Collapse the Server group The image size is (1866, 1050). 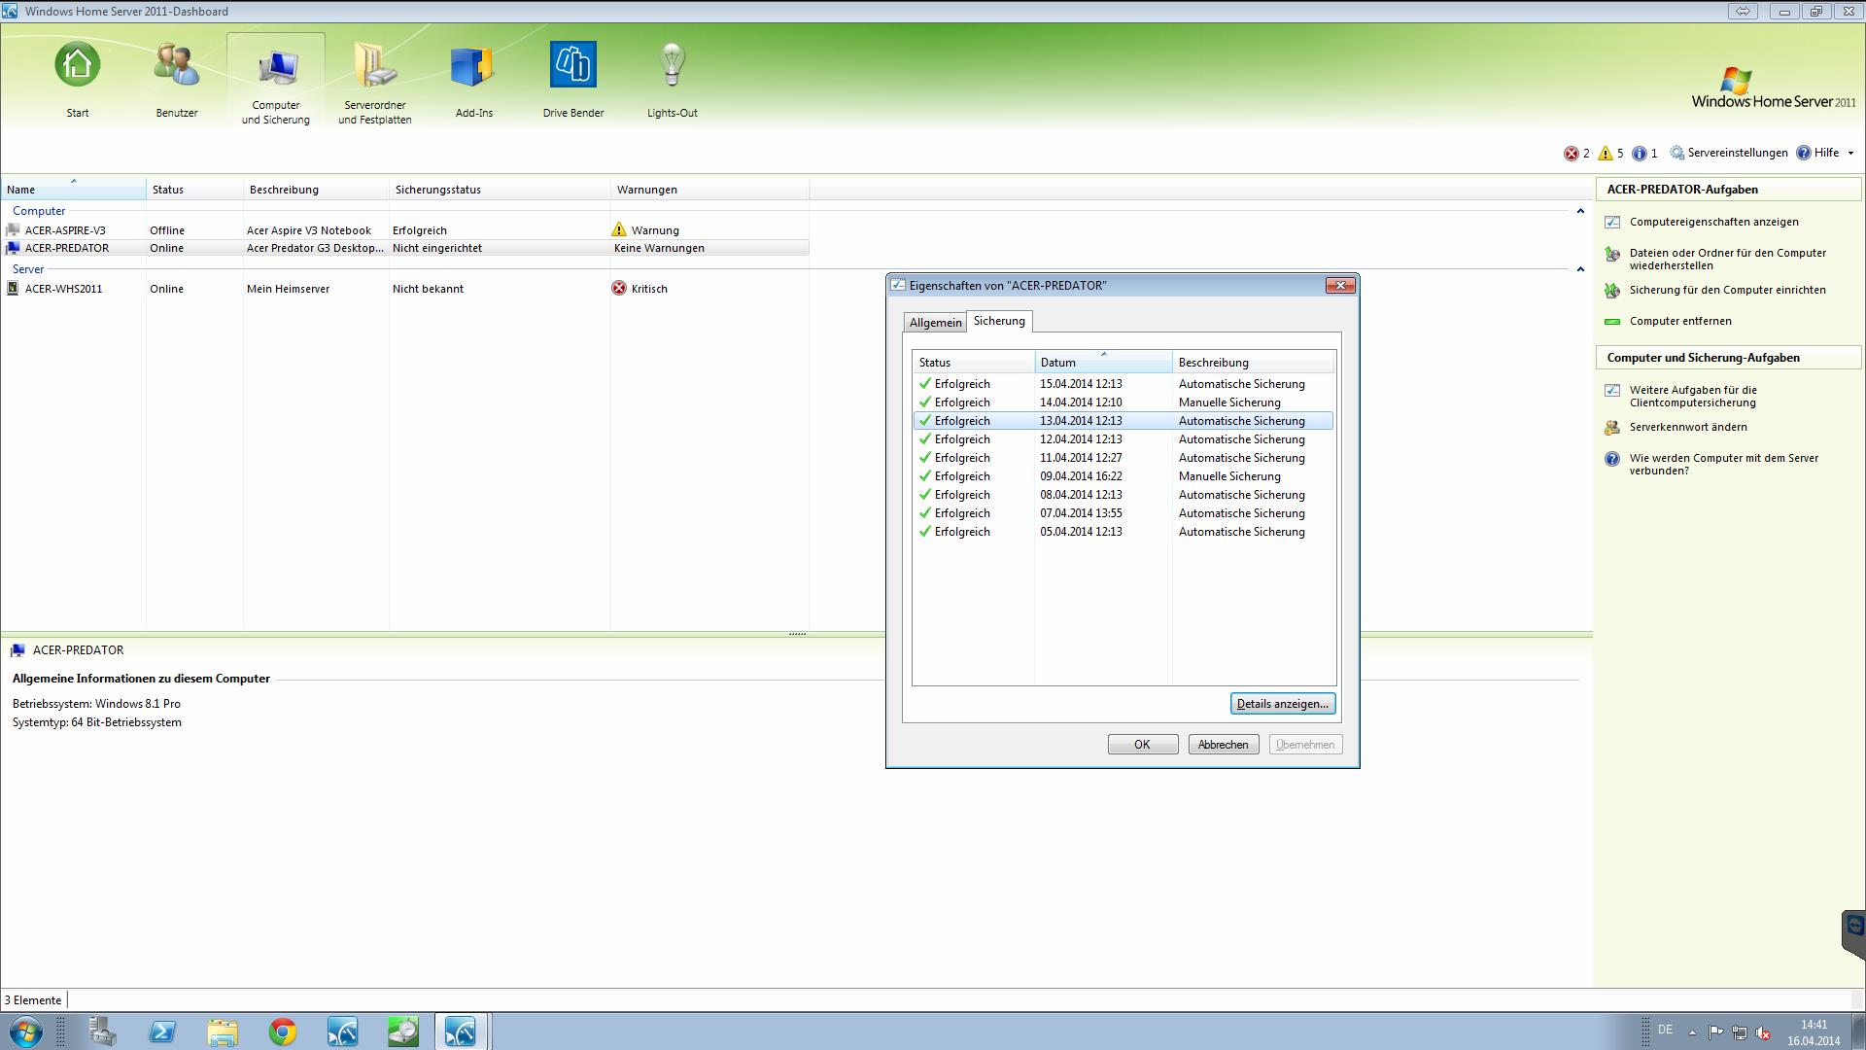coord(1579,269)
